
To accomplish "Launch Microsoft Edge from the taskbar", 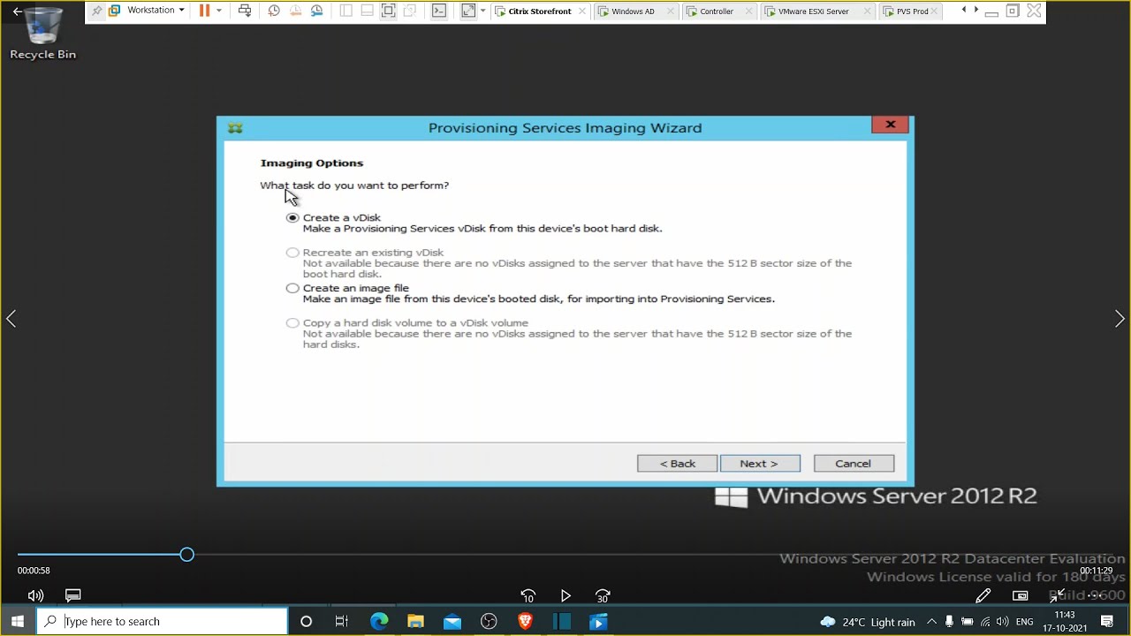I will 379,622.
